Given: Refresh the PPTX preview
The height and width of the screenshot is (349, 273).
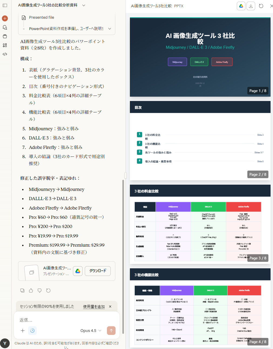Looking at the screenshot, I should pos(261,6).
